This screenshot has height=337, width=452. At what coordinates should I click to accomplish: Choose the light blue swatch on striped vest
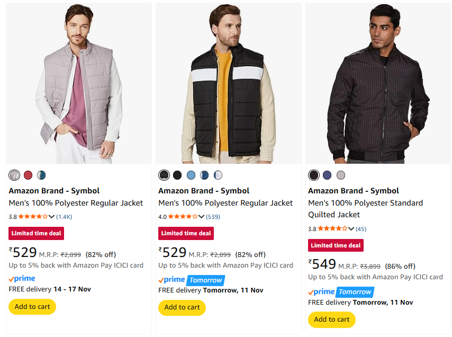191,175
